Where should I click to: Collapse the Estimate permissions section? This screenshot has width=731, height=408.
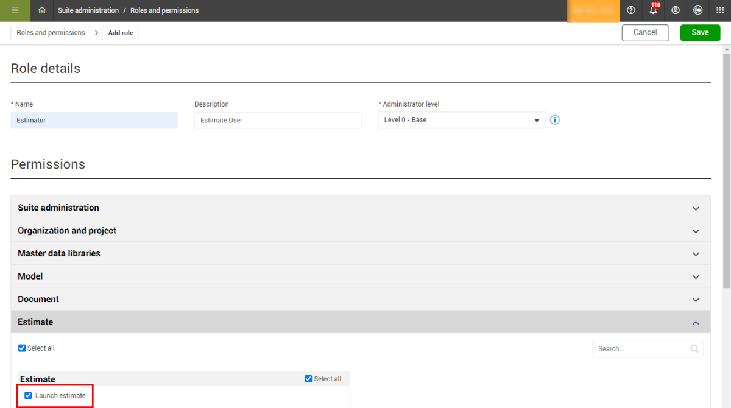click(361, 322)
